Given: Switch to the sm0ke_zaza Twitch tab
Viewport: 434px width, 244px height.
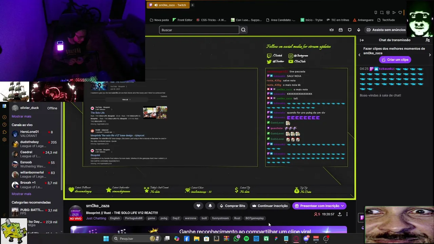Looking at the screenshot, I should 168,5.
